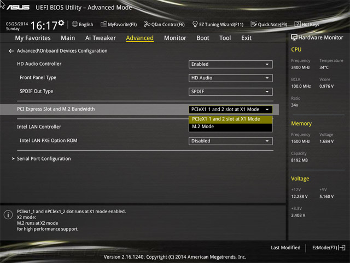Click the 3.408 V reading
The width and height of the screenshot is (350, 263).
pyautogui.click(x=298, y=215)
